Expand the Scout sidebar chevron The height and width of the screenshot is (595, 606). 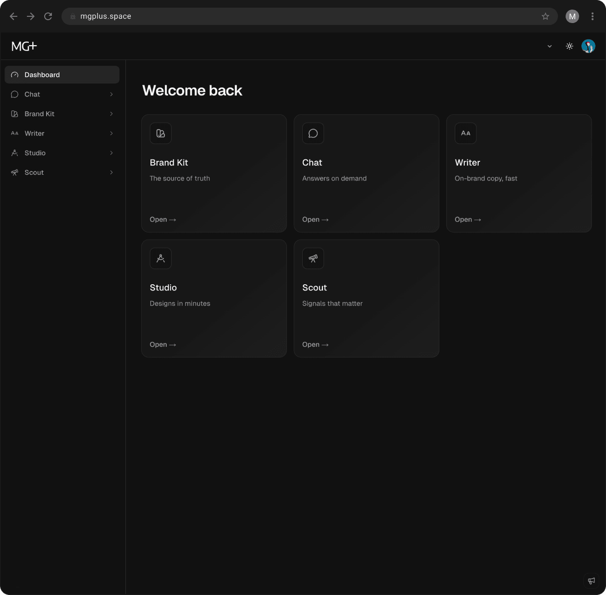(x=111, y=172)
